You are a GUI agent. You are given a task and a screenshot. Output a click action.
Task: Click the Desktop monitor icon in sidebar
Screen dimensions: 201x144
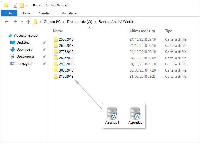point(13,42)
